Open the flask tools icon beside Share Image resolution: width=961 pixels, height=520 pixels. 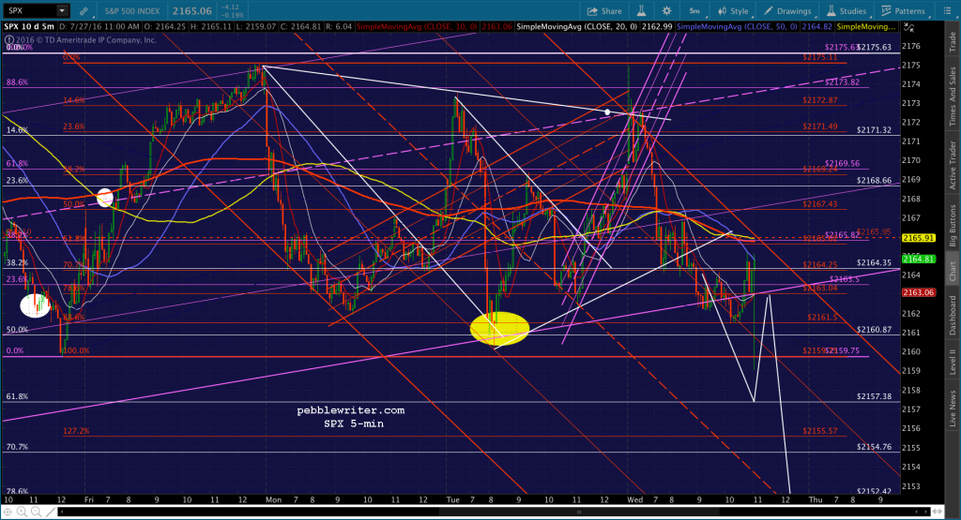click(x=641, y=11)
